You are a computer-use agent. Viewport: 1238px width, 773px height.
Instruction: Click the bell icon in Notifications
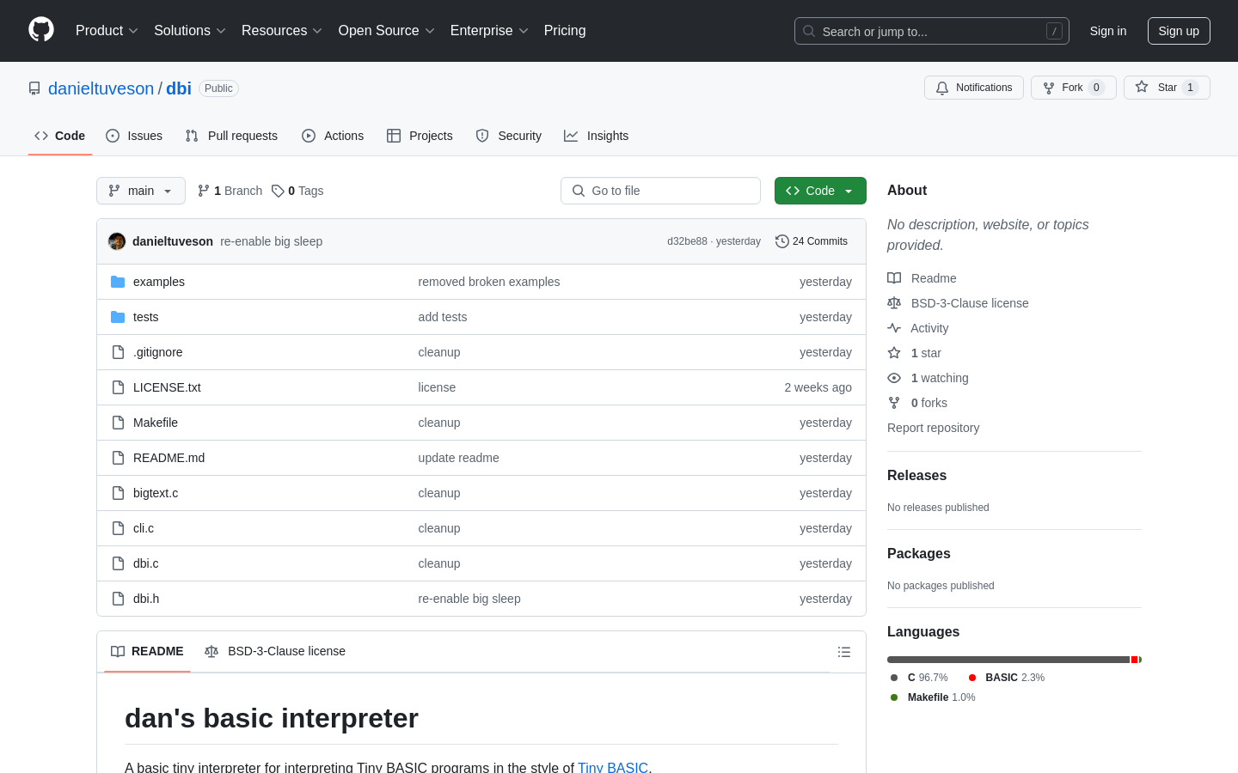[942, 88]
